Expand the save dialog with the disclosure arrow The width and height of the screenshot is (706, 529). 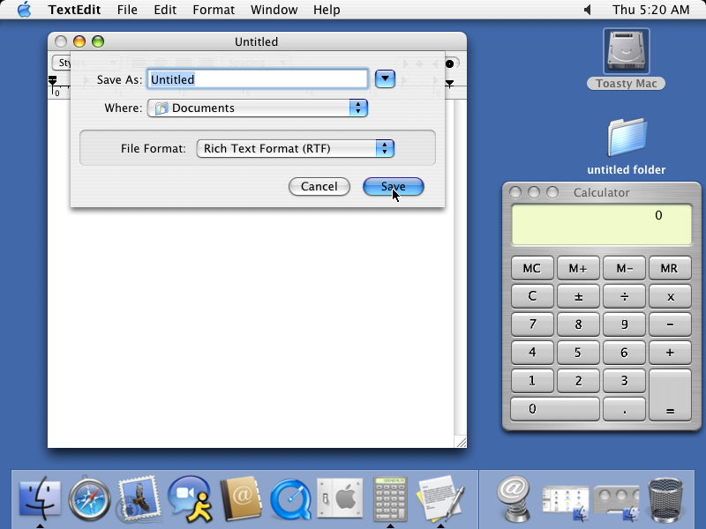pyautogui.click(x=385, y=78)
